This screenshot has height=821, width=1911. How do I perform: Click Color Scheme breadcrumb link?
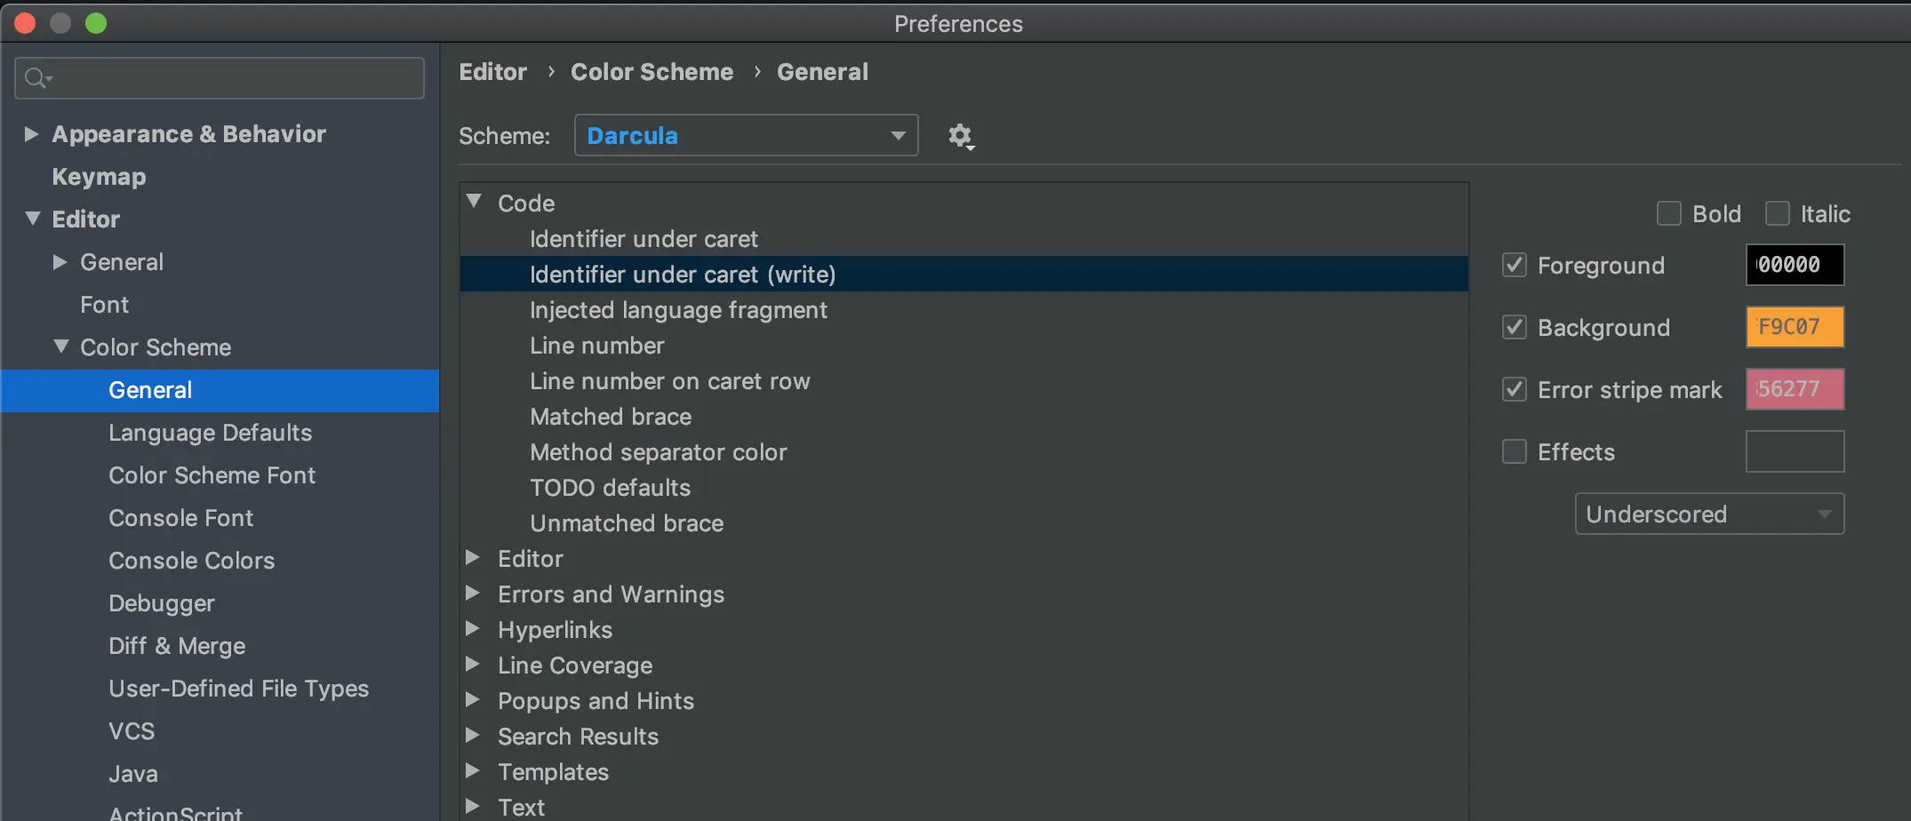tap(652, 72)
